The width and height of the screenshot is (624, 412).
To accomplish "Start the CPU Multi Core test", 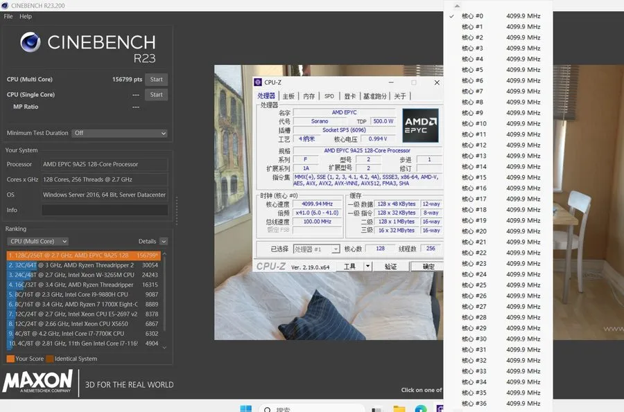I will click(x=157, y=80).
